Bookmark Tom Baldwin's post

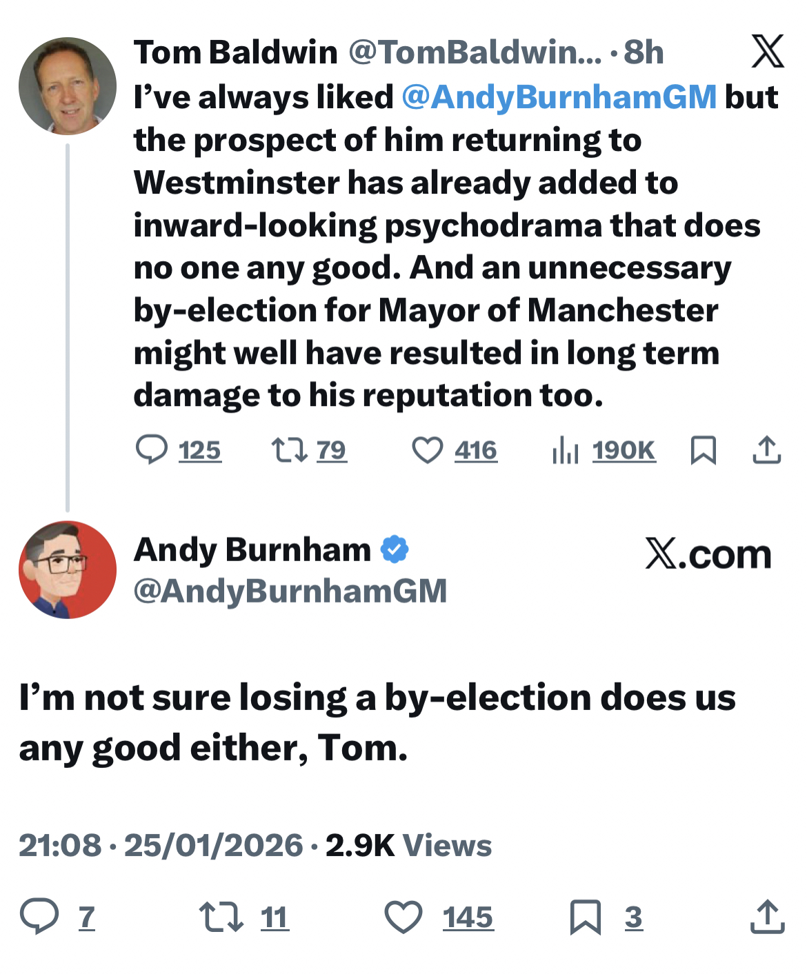click(703, 450)
